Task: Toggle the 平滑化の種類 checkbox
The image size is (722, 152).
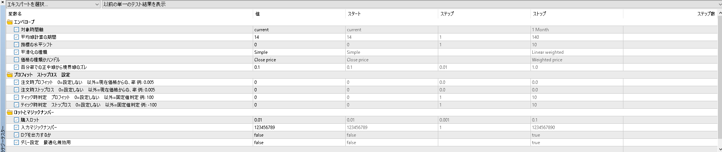Action: 16,52
